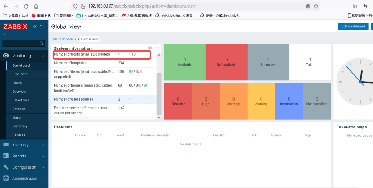Open Overview in the Monitoring menu
Viewport: 373px width, 188px height.
[27, 92]
